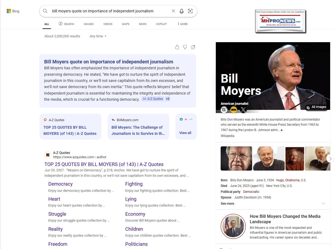Click the Bing logo
The height and width of the screenshot is (249, 335).
(13, 11)
